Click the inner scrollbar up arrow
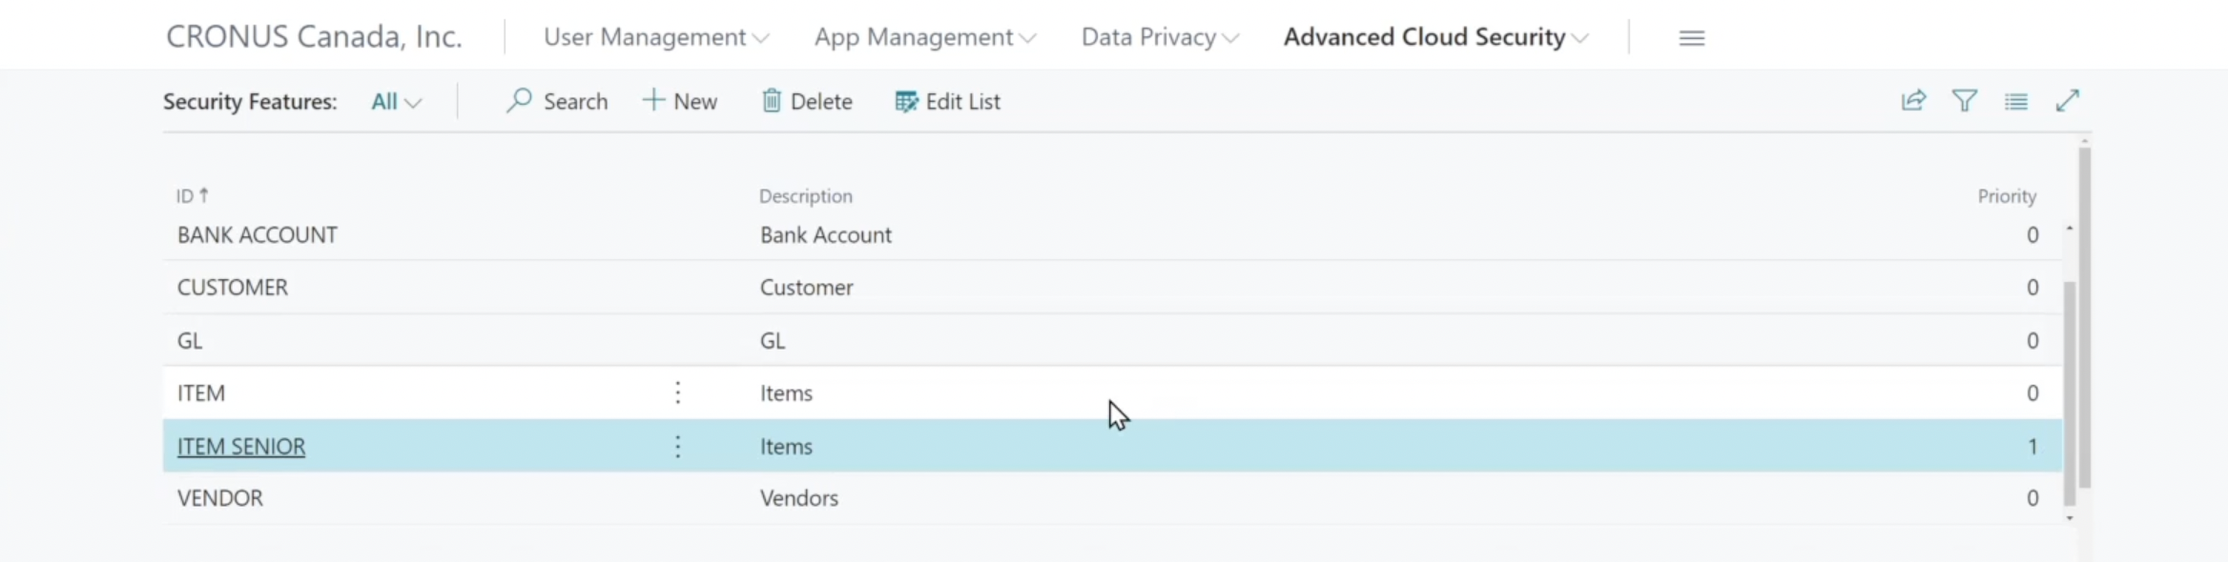 (x=2070, y=229)
